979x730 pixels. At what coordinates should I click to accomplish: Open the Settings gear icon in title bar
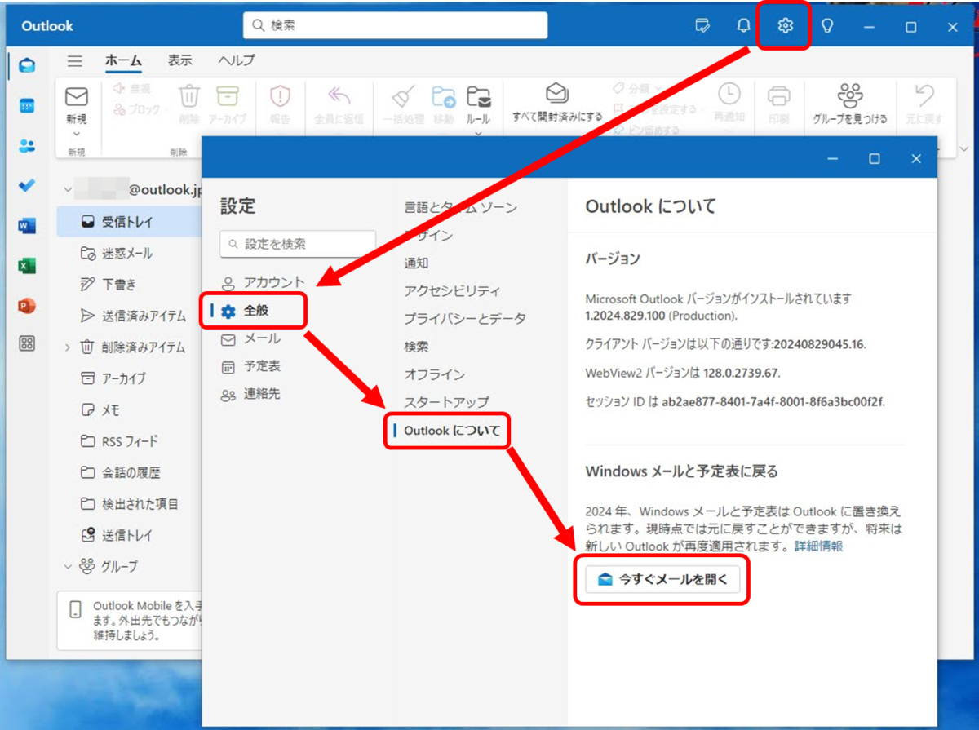(x=785, y=26)
